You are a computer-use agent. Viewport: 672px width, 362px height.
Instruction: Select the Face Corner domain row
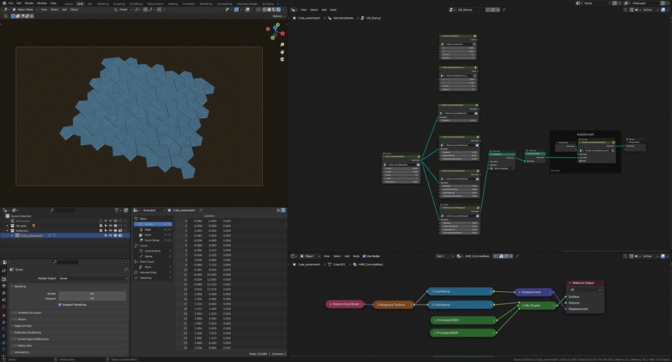pyautogui.click(x=153, y=240)
